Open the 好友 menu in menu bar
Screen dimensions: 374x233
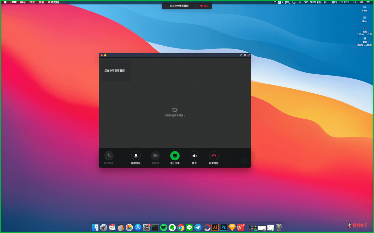pos(32,2)
